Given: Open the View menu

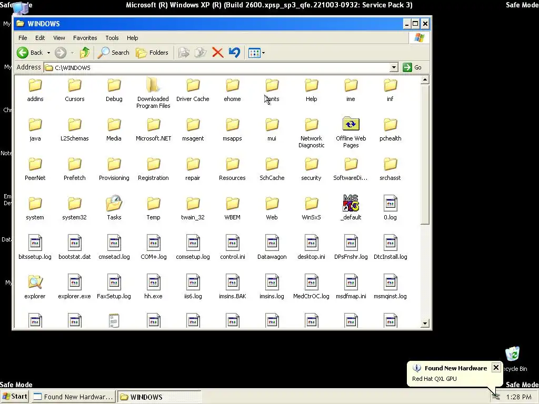Looking at the screenshot, I should pyautogui.click(x=59, y=38).
